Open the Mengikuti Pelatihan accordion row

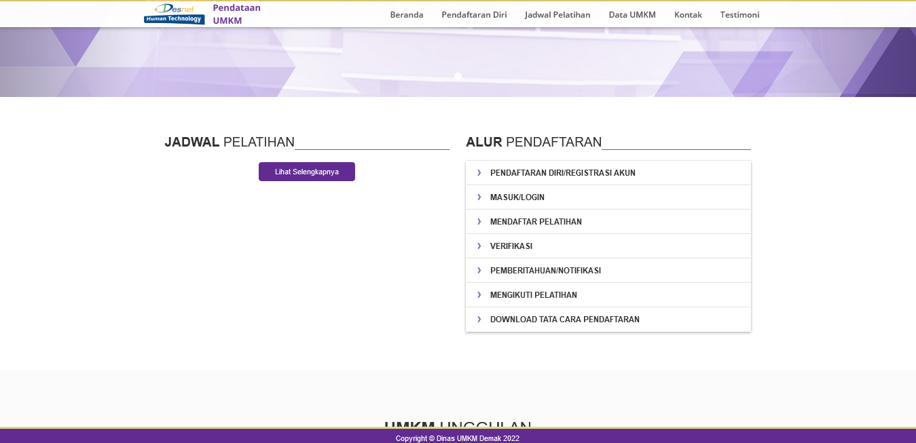pyautogui.click(x=533, y=295)
